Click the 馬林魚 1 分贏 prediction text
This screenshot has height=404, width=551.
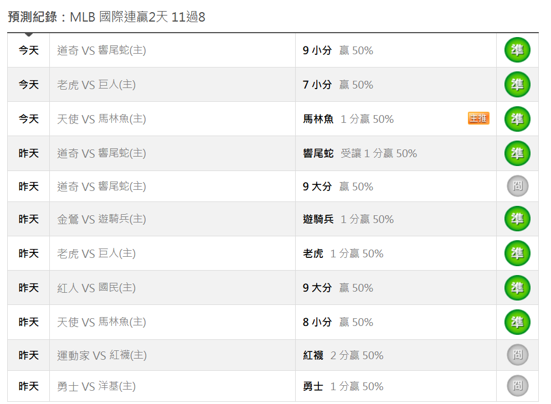click(348, 119)
